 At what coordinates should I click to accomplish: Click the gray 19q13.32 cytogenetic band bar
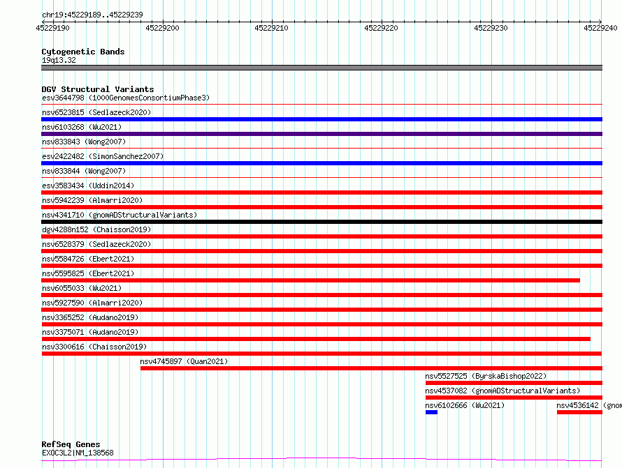321,68
